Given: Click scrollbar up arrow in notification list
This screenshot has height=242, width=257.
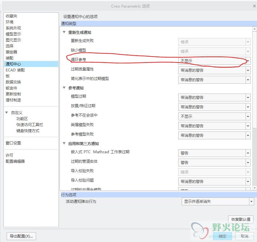Looking at the screenshot, I should (x=254, y=29).
